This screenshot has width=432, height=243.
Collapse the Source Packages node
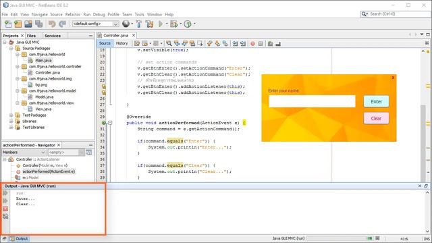click(x=11, y=48)
